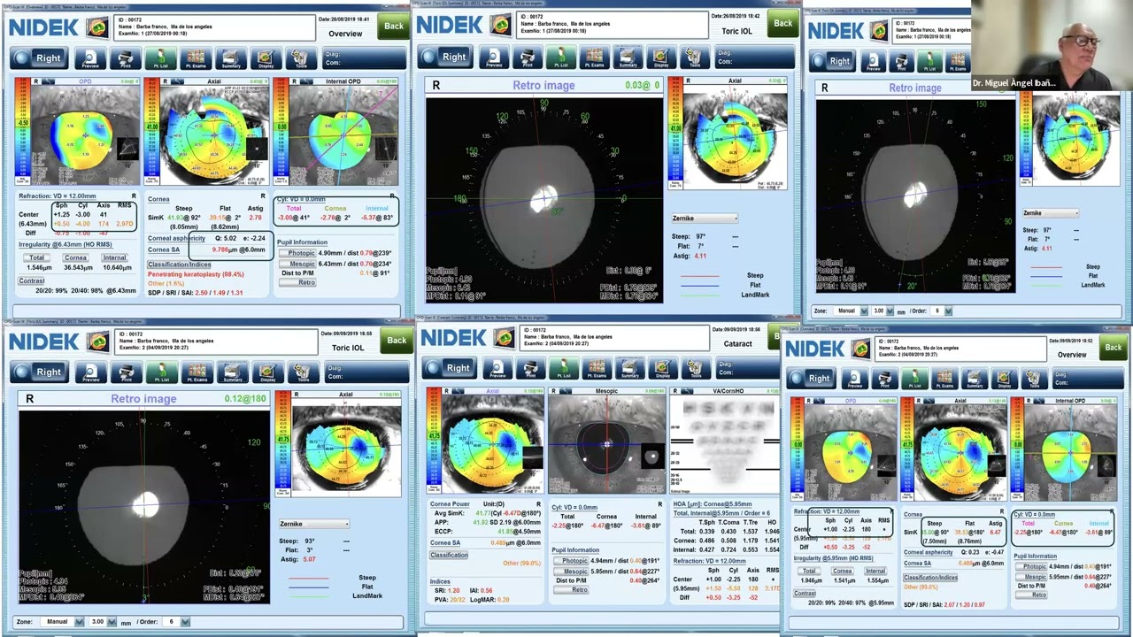This screenshot has width=1133, height=637.
Task: Open Tools in Overview window dated 09/09/2019
Action: point(1034,379)
